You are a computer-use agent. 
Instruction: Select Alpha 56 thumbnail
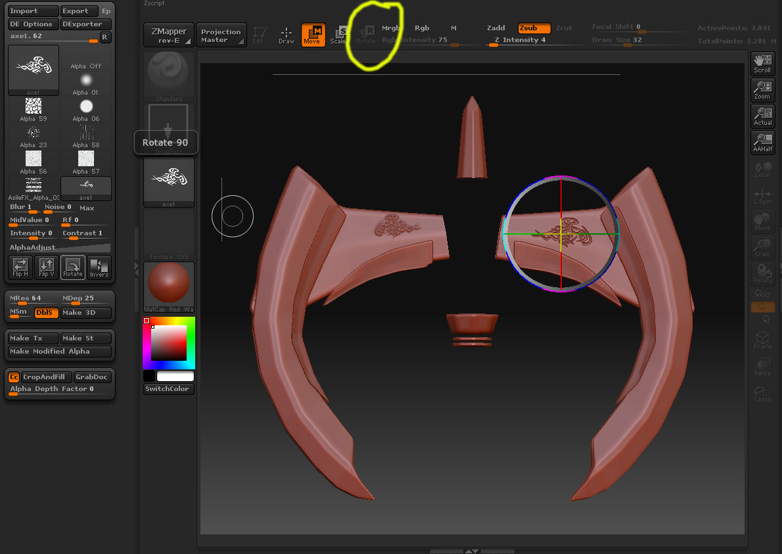[x=34, y=163]
